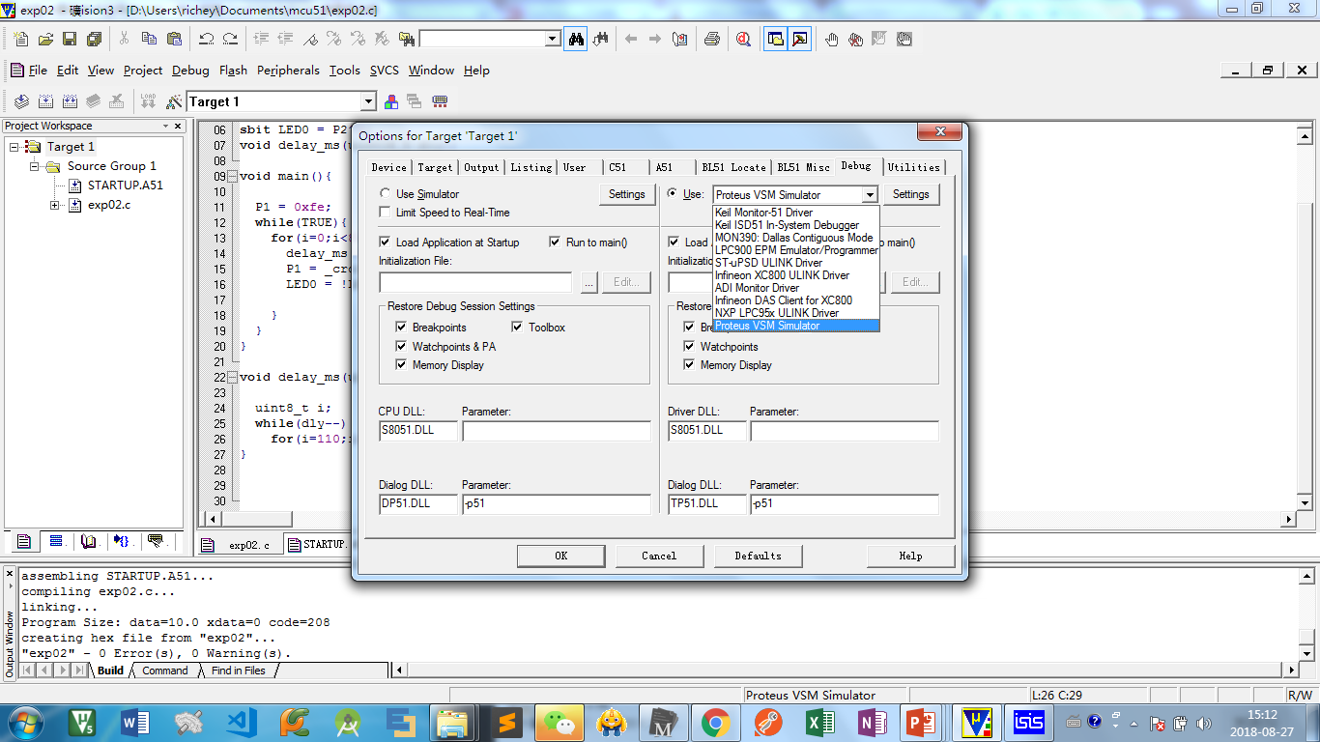Open the Target 1 toolbar combo box
Viewport: 1320px width, 742px height.
tap(367, 101)
